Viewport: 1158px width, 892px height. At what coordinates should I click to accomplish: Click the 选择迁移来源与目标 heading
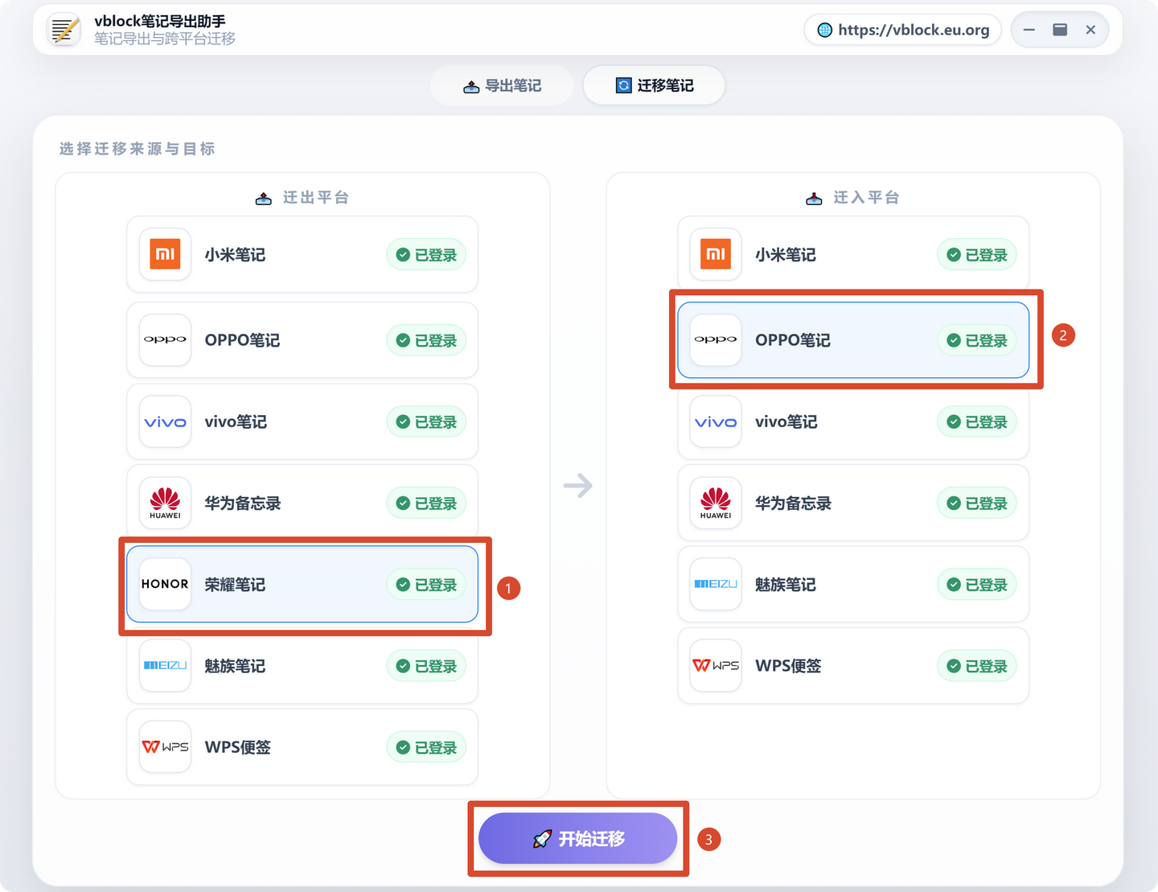tap(137, 149)
